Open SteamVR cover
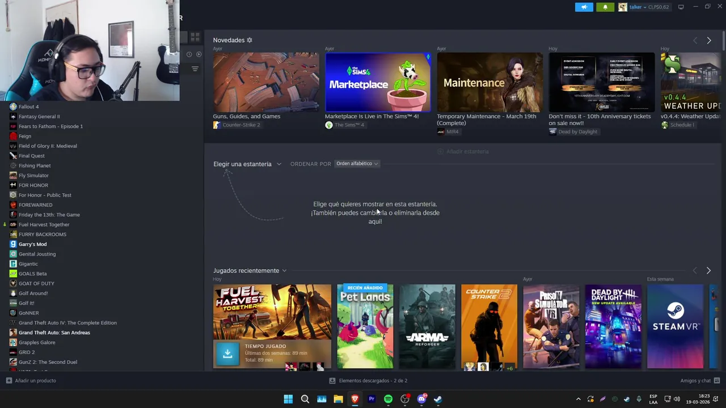 [x=675, y=326]
